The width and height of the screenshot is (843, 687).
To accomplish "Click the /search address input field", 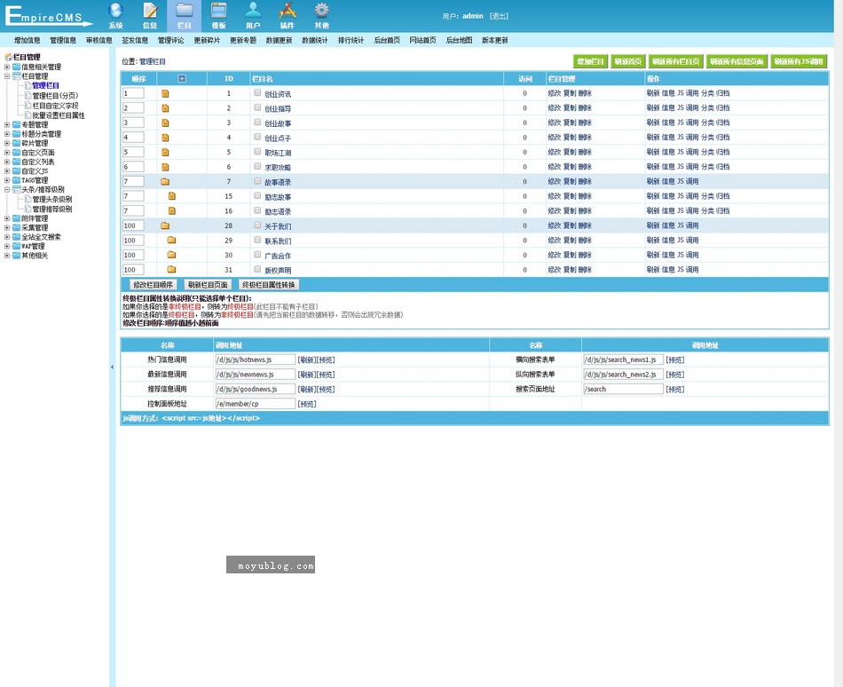I will [x=623, y=389].
